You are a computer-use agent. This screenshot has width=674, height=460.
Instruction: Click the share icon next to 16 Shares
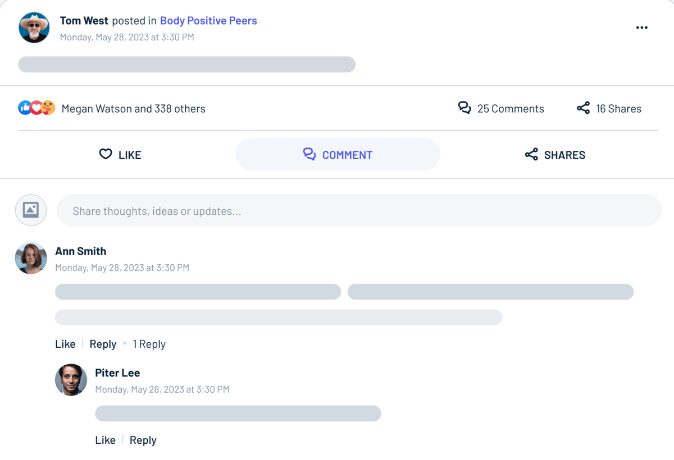click(x=583, y=108)
